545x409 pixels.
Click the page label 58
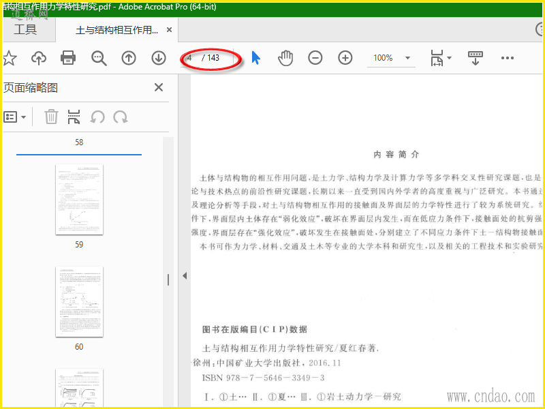coord(79,142)
